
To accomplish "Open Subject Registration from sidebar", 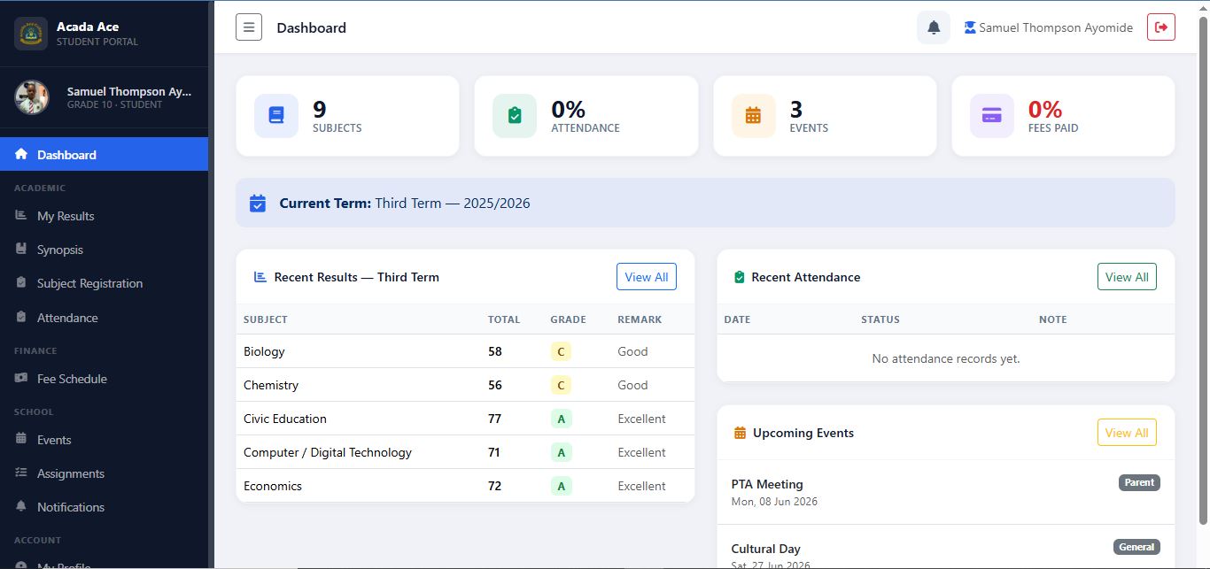I will pos(104,283).
